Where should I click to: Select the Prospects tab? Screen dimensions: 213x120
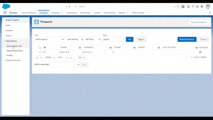pyautogui.click(x=44, y=13)
